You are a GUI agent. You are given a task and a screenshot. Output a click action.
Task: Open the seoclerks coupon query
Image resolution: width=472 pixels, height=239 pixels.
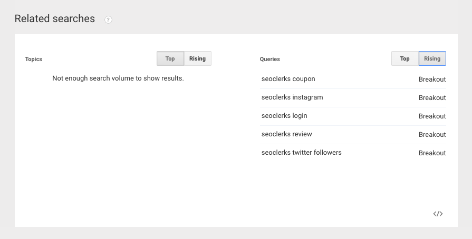pyautogui.click(x=288, y=79)
